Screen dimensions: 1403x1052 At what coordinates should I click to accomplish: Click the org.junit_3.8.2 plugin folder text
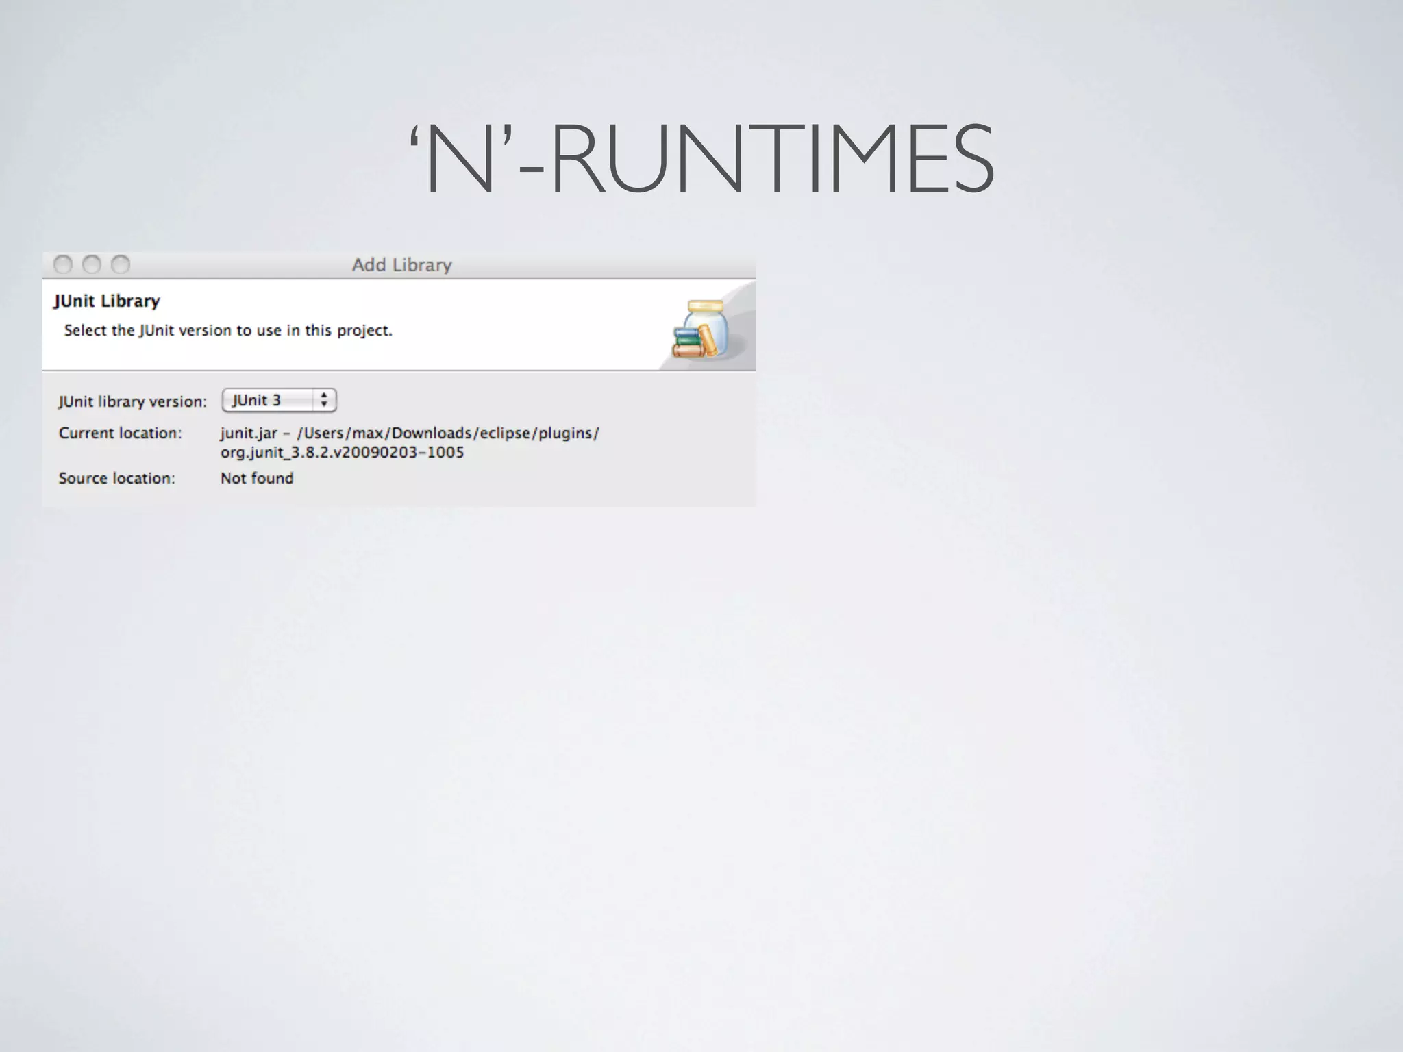click(342, 453)
